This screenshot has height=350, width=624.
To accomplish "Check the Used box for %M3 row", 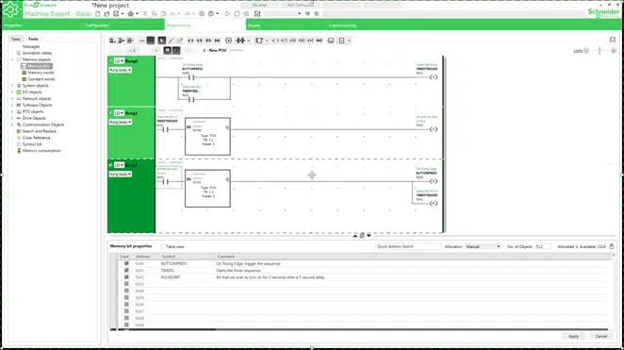I will (x=126, y=284).
